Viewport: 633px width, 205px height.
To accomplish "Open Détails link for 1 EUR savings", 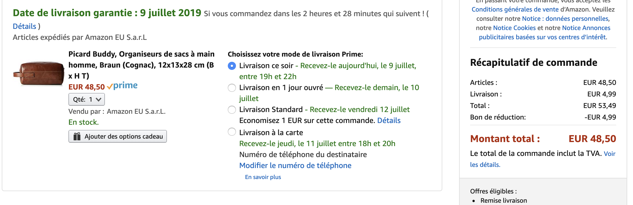I will click(389, 120).
